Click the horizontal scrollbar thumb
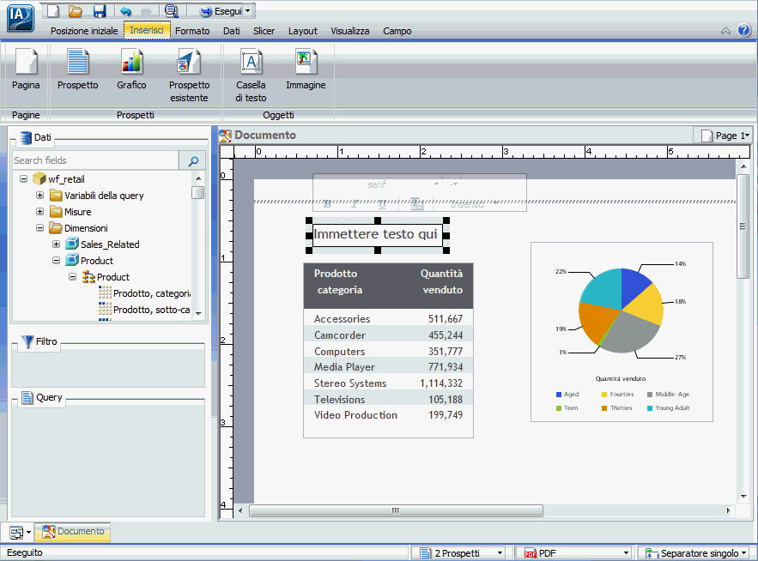 point(396,510)
